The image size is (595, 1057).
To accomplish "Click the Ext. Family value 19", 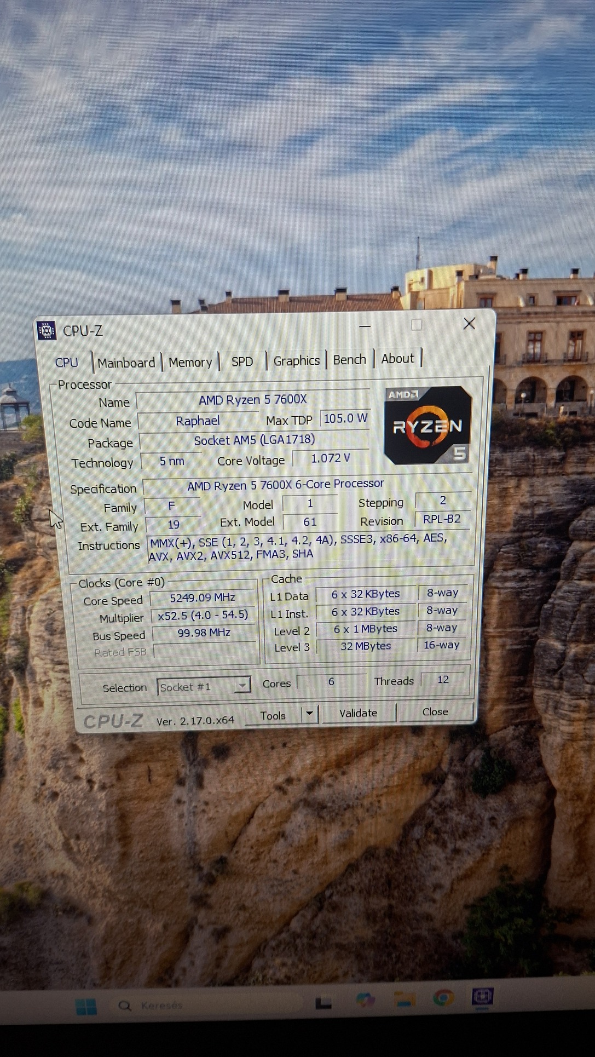I will [x=174, y=525].
